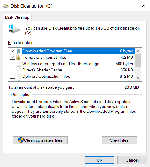Click the file list scroll up arrow
The image size is (150, 167).
tap(138, 51)
